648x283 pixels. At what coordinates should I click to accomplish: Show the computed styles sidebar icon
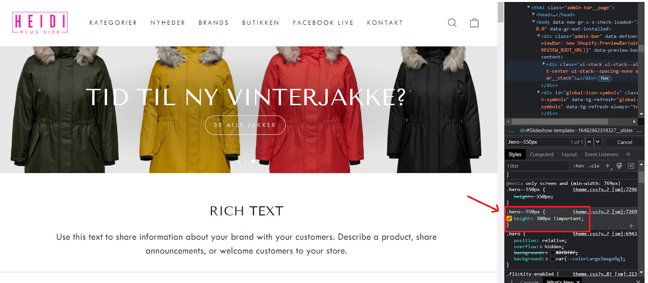point(631,166)
